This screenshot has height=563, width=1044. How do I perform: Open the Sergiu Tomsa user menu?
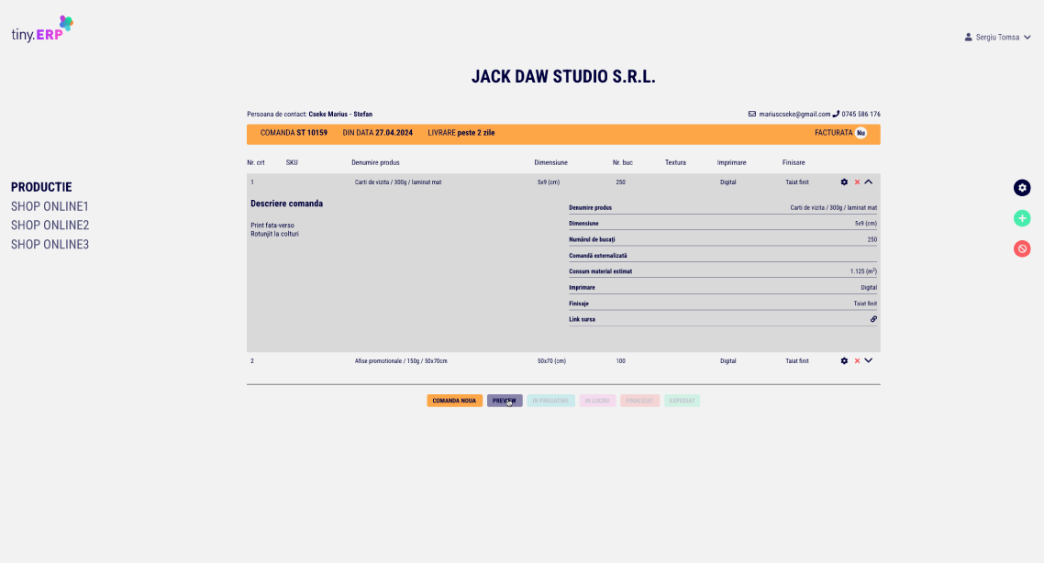click(x=997, y=38)
